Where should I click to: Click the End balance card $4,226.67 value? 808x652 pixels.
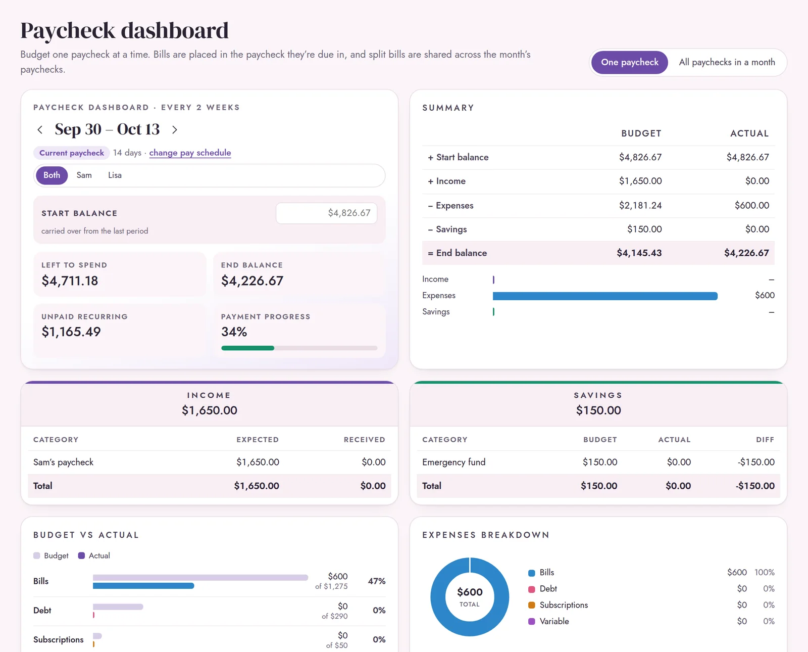point(252,281)
